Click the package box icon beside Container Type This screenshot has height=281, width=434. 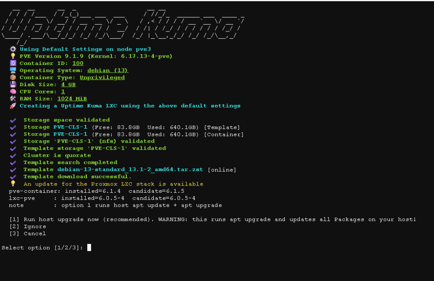tap(13, 77)
